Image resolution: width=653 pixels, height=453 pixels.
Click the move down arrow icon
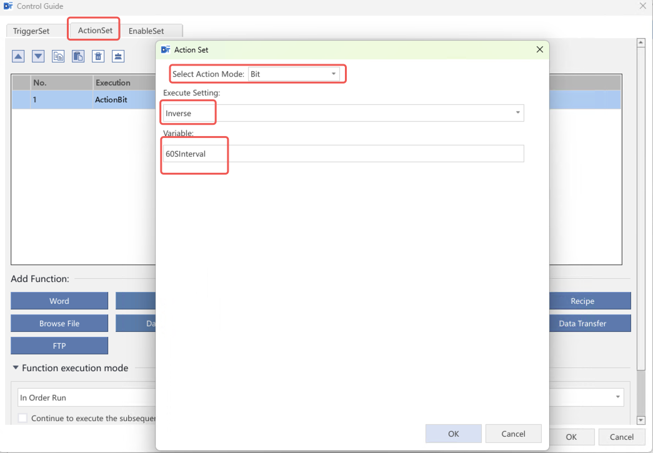pos(38,56)
